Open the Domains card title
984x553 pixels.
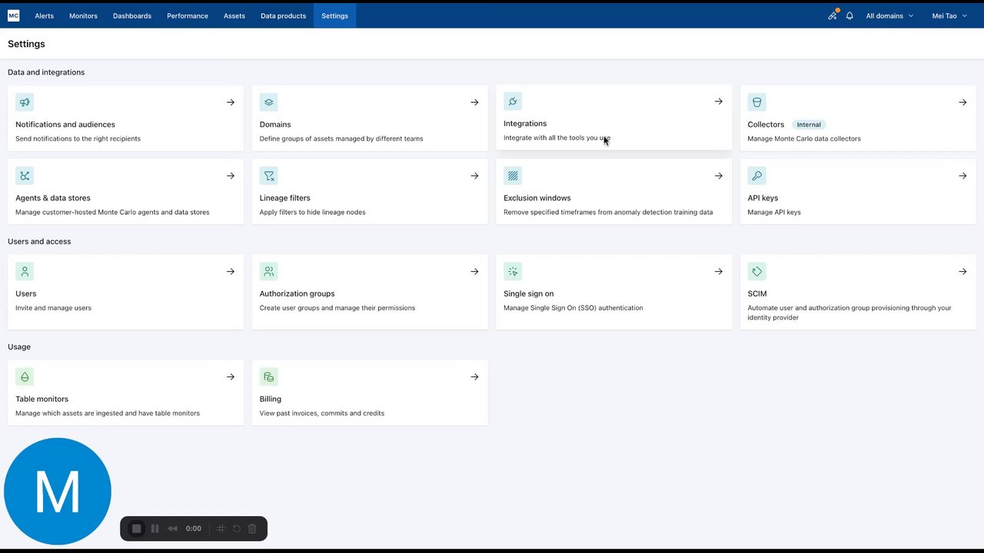[275, 124]
